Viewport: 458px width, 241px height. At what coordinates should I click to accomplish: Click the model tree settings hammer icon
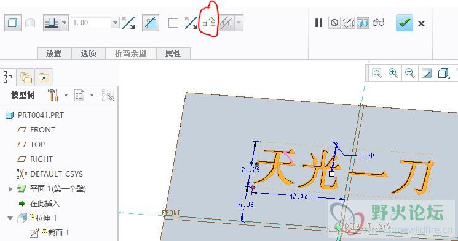[53, 95]
